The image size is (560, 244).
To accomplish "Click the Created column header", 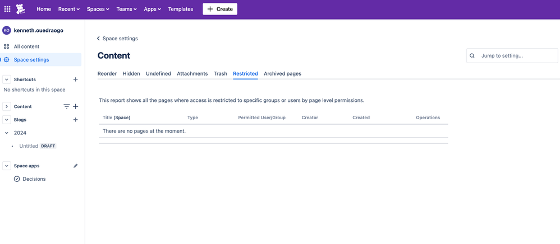I will pos(361,118).
